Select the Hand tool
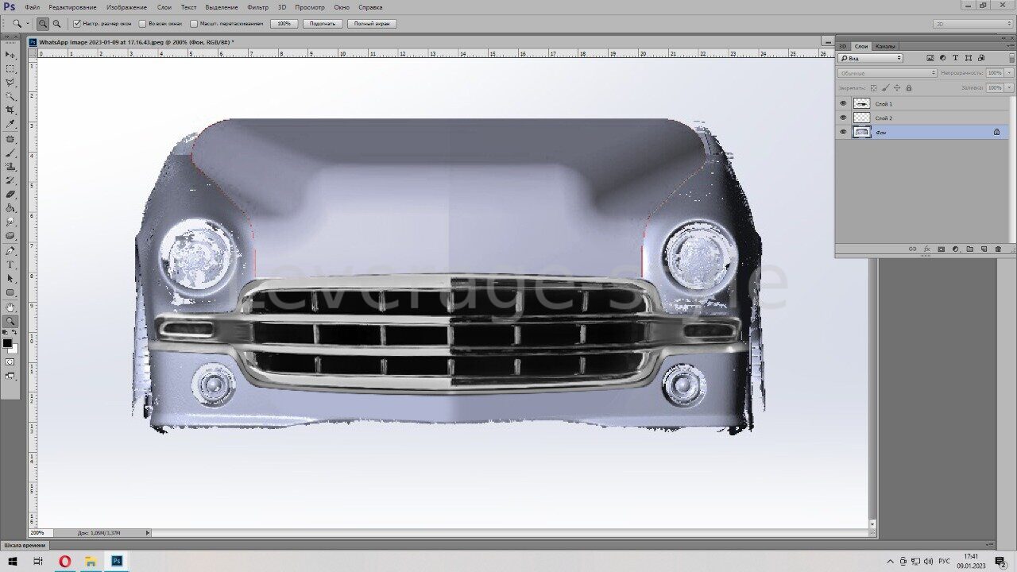The height and width of the screenshot is (572, 1017). (10, 307)
